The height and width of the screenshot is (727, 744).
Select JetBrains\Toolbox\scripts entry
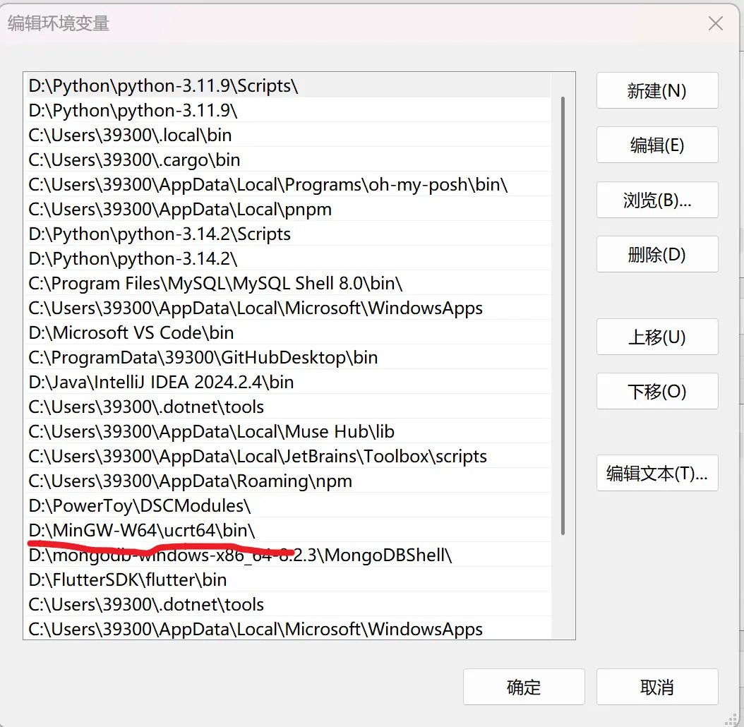click(x=289, y=455)
